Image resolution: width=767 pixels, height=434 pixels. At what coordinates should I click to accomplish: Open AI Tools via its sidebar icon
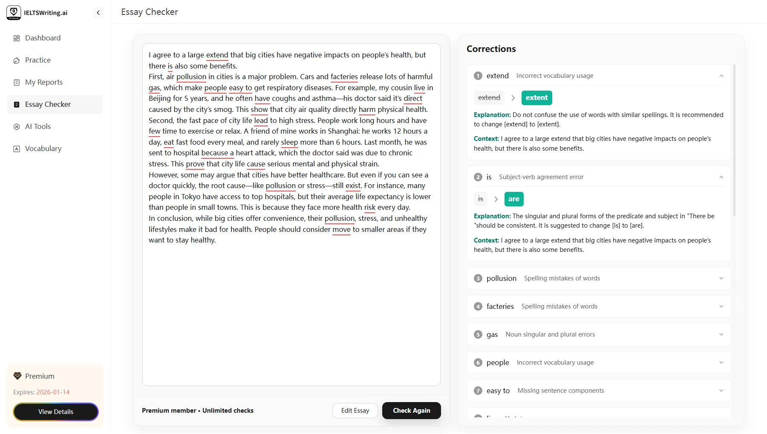pos(17,126)
